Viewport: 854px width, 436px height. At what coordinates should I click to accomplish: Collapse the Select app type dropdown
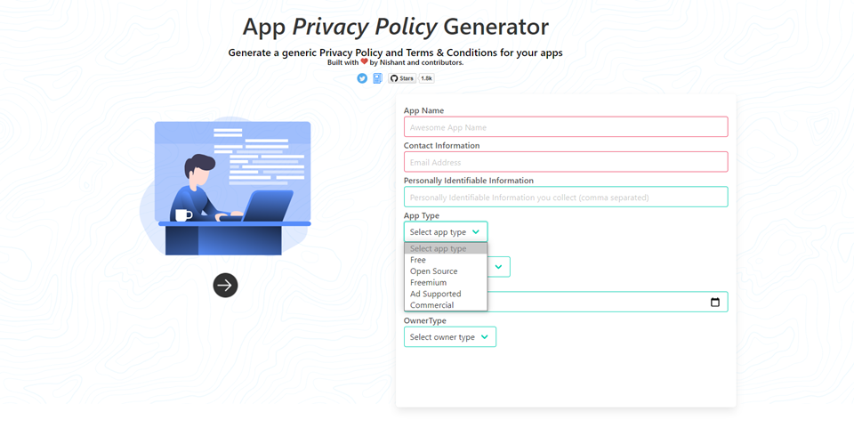[446, 231]
